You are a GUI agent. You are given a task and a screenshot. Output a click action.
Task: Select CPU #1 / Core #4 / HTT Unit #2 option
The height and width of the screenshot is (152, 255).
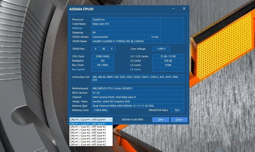(x=91, y=144)
